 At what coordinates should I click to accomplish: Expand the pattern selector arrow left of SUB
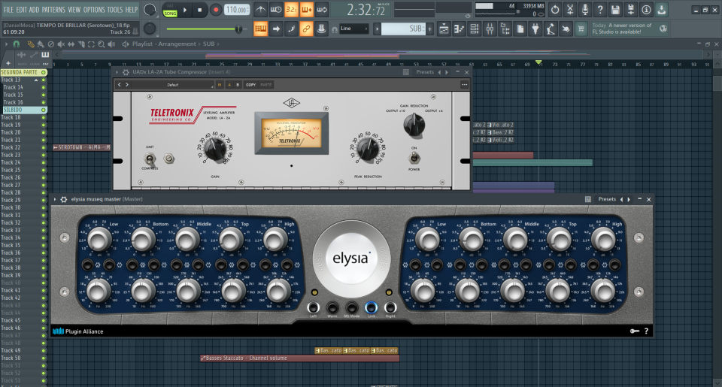click(x=377, y=29)
